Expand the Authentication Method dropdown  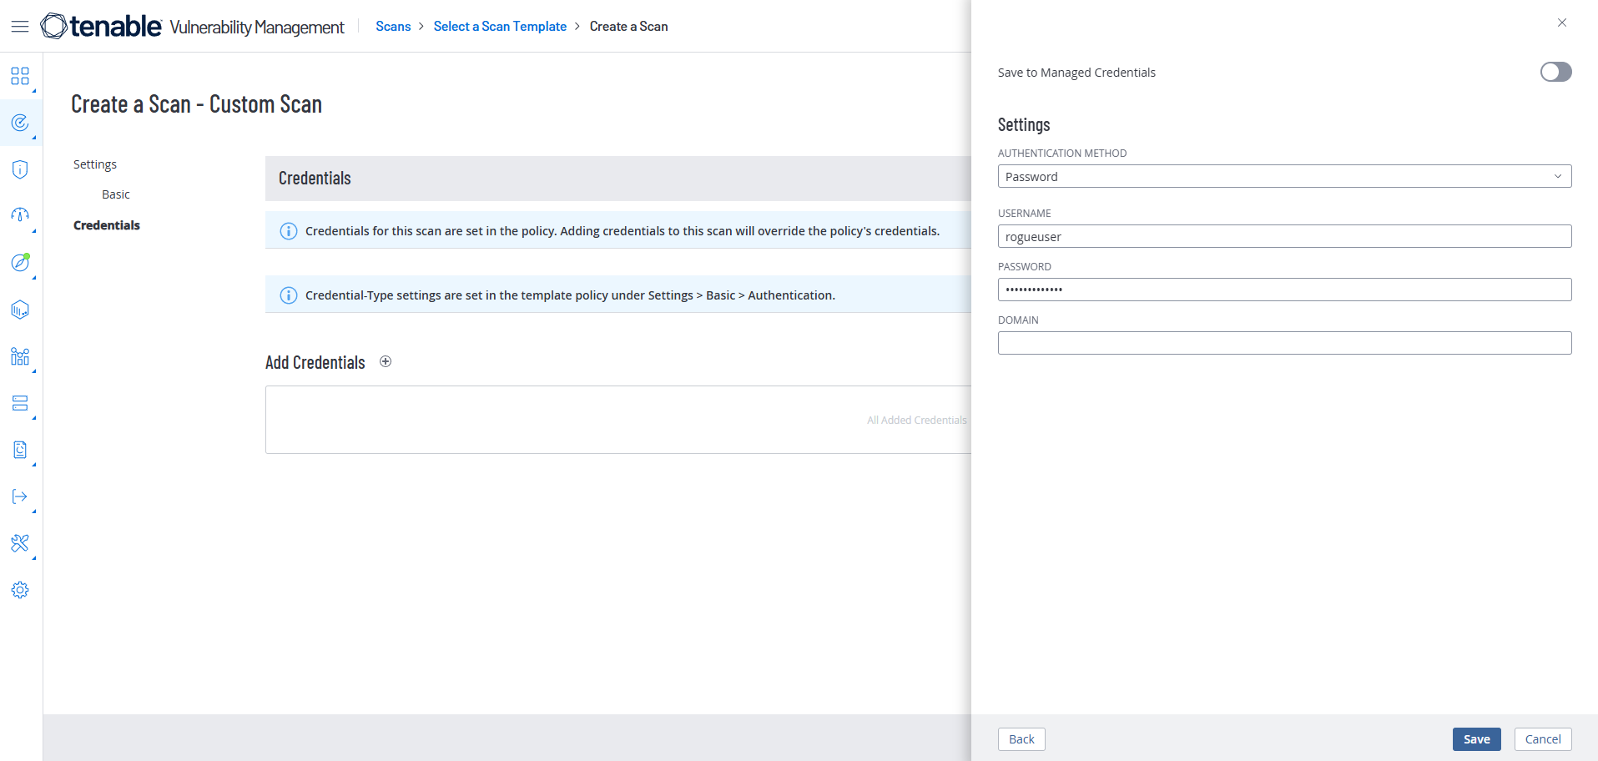click(1284, 177)
